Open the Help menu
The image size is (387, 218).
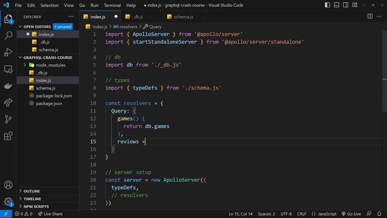(x=131, y=5)
